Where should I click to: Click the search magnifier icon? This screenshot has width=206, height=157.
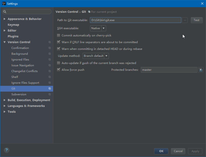coord(5,12)
